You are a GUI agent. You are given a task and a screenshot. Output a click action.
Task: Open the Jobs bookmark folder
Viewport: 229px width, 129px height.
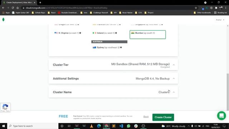[x=84, y=13]
